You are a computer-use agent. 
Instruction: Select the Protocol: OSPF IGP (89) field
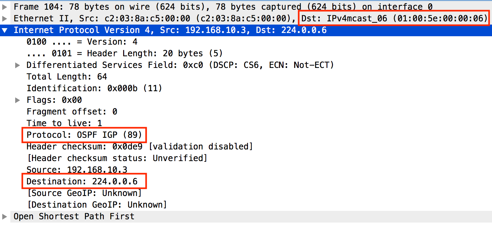(84, 135)
